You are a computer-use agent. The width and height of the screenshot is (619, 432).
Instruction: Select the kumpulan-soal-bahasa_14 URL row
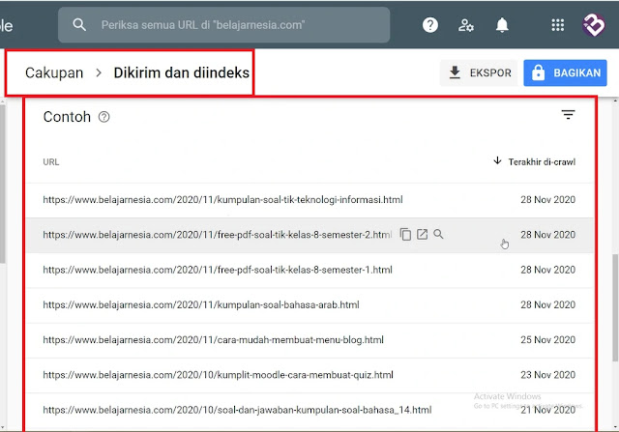point(309,411)
